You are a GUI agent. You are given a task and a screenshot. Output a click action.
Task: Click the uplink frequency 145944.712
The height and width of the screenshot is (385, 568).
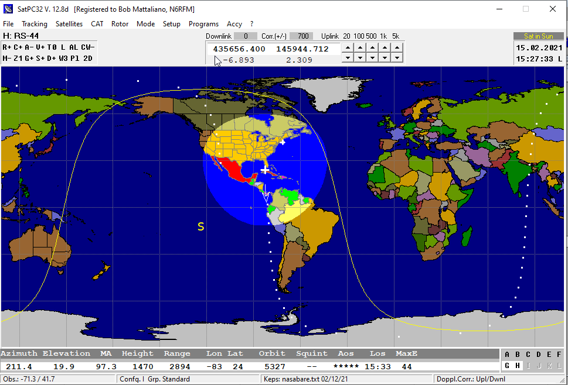(x=302, y=49)
